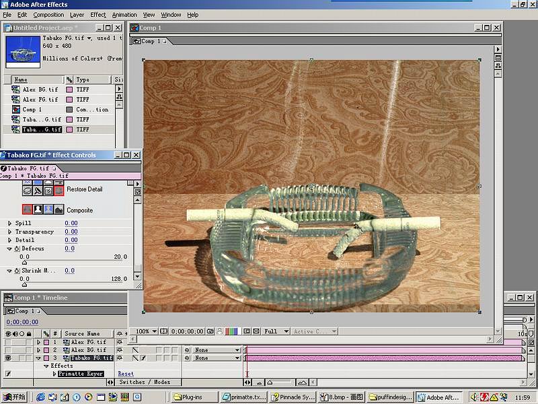Image resolution: width=538 pixels, height=404 pixels.
Task: Click the flowchart icon on Comp window right edge
Action: point(498,65)
